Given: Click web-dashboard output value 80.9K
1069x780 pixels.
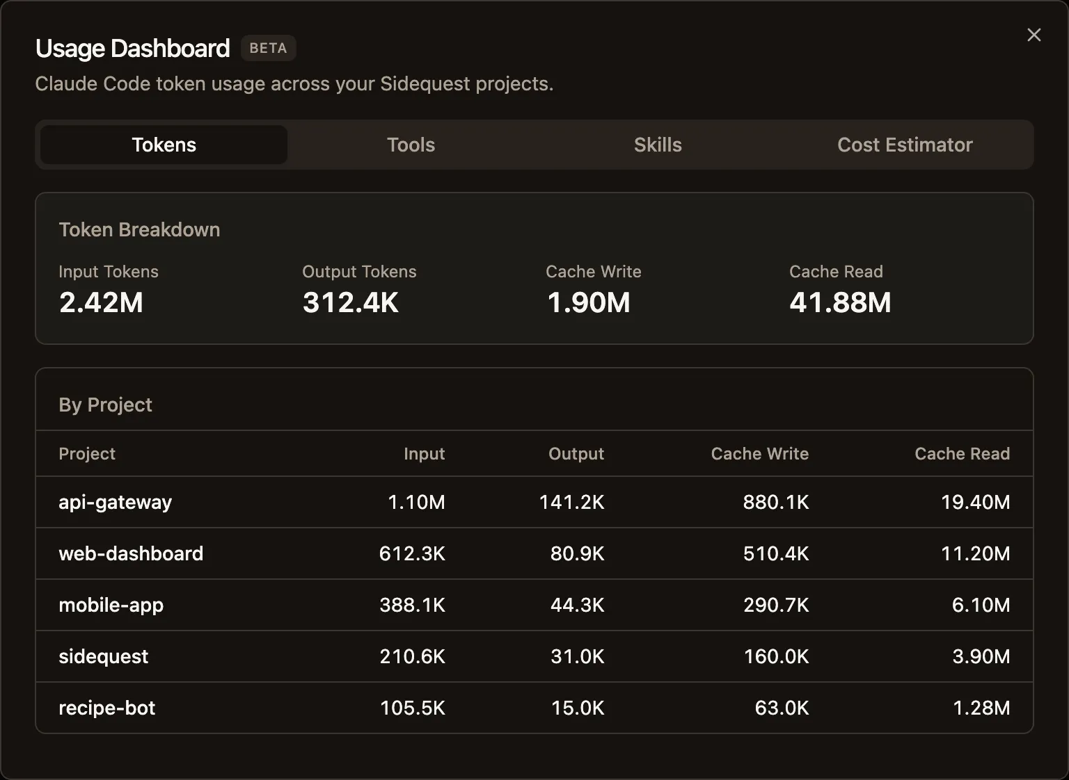Looking at the screenshot, I should tap(577, 553).
